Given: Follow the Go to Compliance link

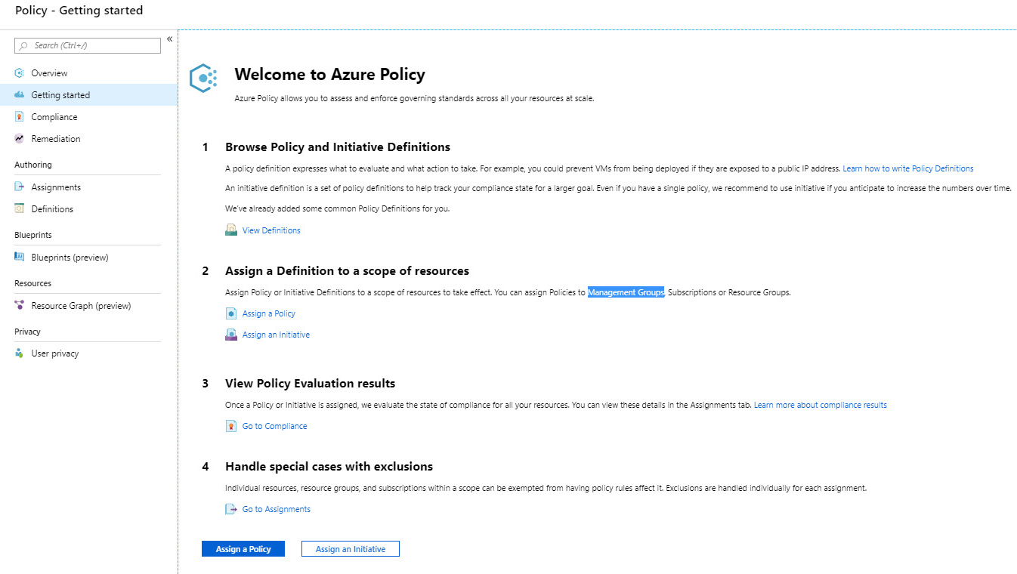Looking at the screenshot, I should 275,426.
